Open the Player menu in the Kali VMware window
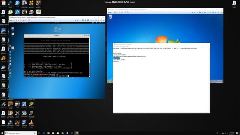 (12, 20)
